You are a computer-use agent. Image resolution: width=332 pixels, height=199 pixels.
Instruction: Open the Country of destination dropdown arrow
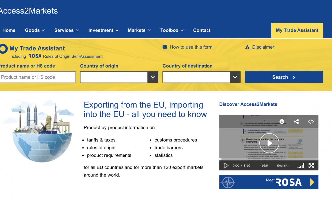[x=235, y=77]
